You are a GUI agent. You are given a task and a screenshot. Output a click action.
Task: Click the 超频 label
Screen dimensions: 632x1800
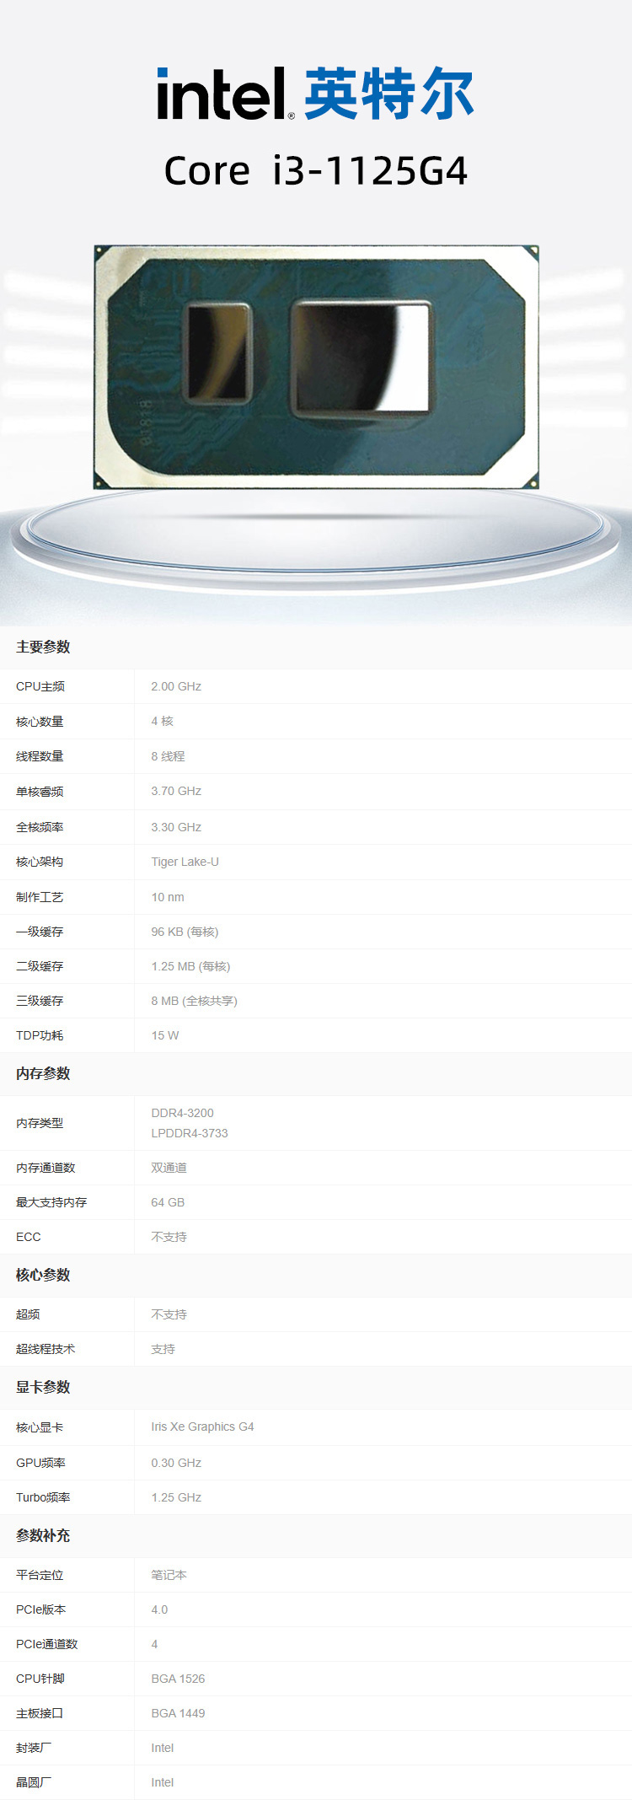[28, 1314]
